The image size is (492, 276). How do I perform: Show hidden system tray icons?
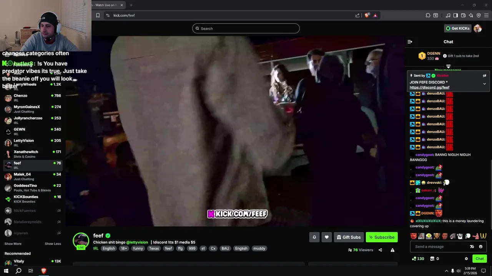[446, 271]
